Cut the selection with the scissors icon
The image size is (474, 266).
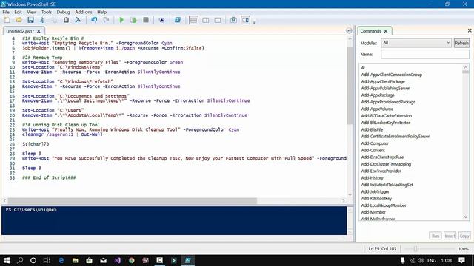[x=42, y=20]
